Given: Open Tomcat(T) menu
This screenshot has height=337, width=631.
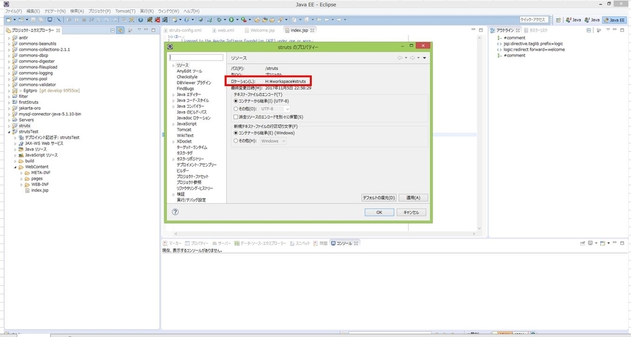Looking at the screenshot, I should pyautogui.click(x=125, y=11).
